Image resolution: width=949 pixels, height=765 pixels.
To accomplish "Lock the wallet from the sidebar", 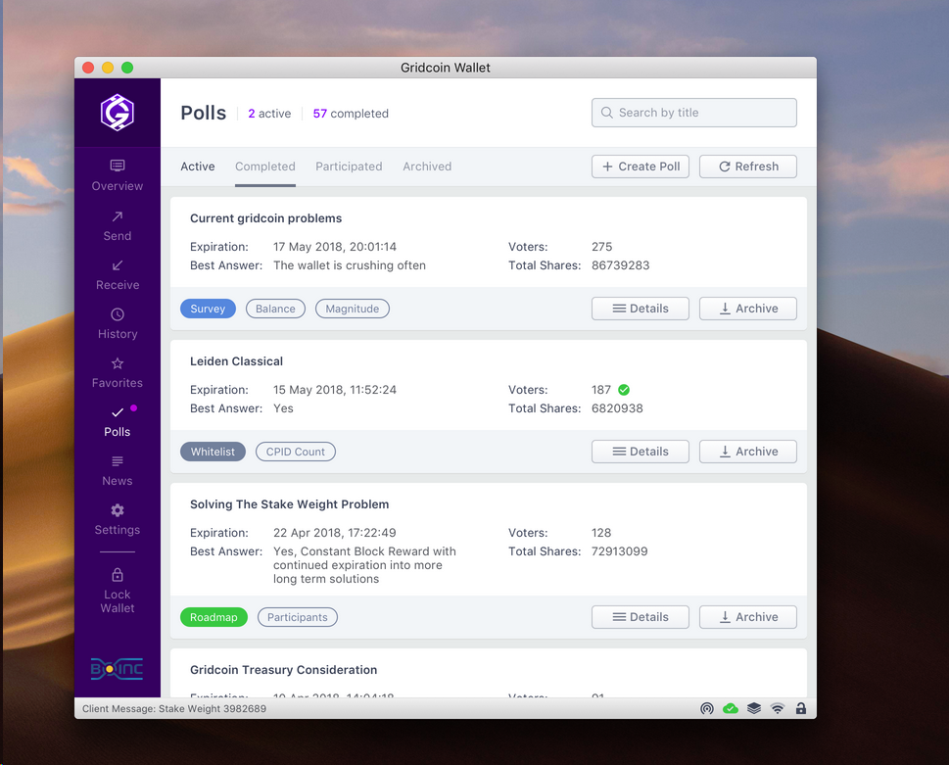I will (x=118, y=592).
